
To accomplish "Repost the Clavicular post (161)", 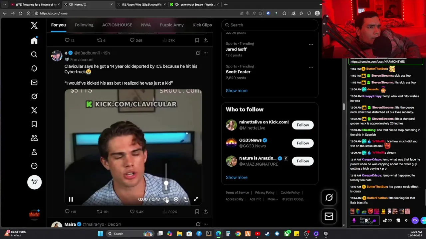I will (103, 212).
